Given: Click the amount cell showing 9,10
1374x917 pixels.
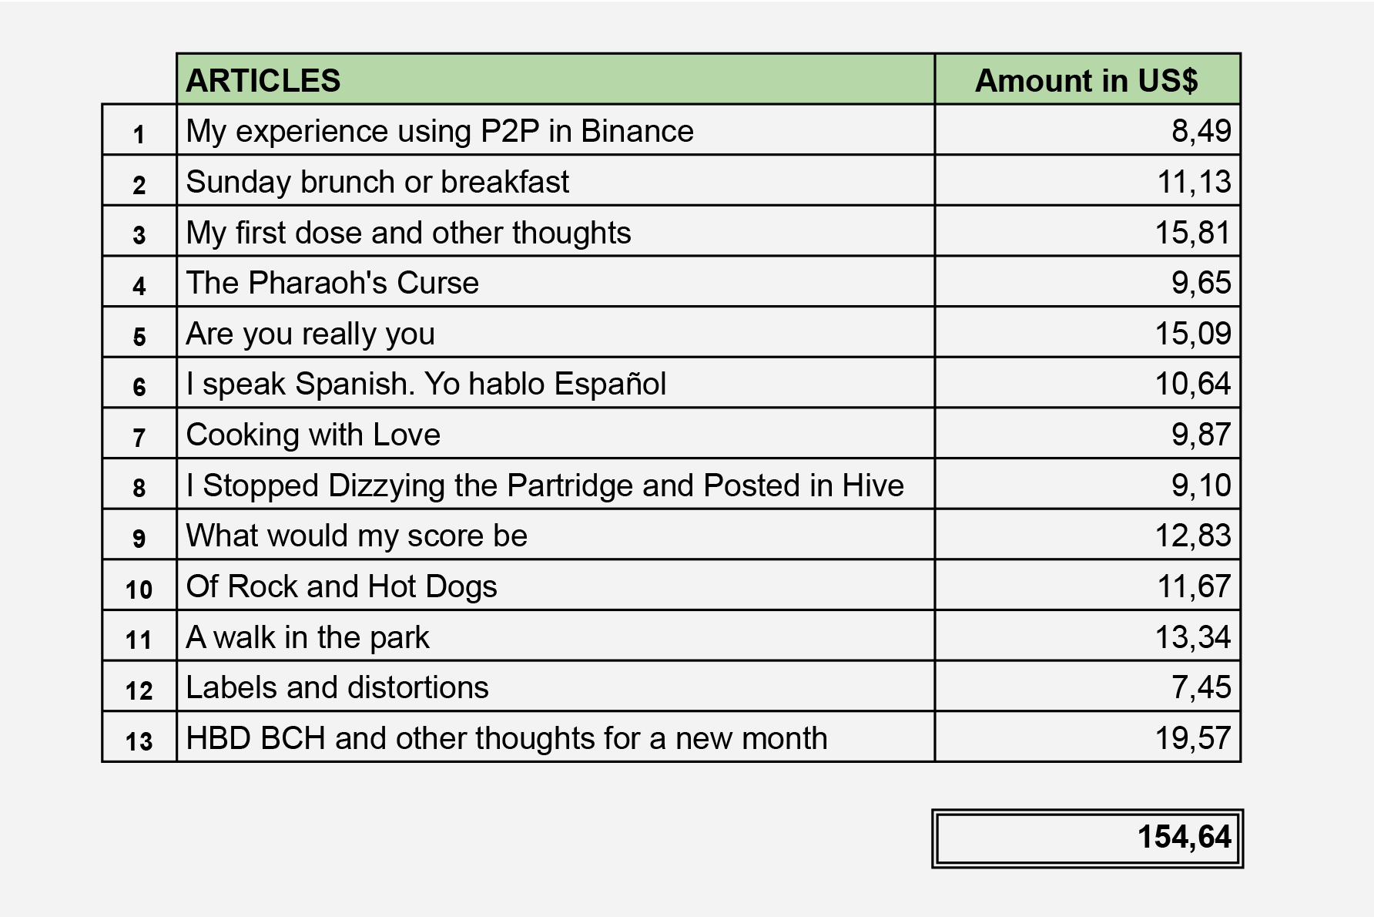Looking at the screenshot, I should [1087, 484].
